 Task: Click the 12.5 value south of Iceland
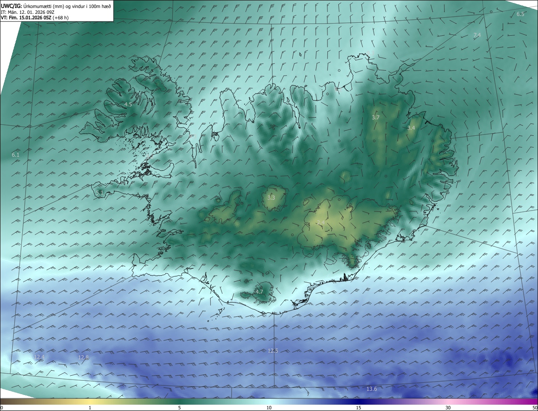pos(273,350)
